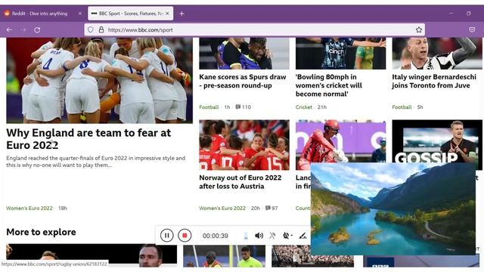Screen dimensions: 484x272
Task: Click the Kane pre-season thumbnail image
Action: coord(244,54)
